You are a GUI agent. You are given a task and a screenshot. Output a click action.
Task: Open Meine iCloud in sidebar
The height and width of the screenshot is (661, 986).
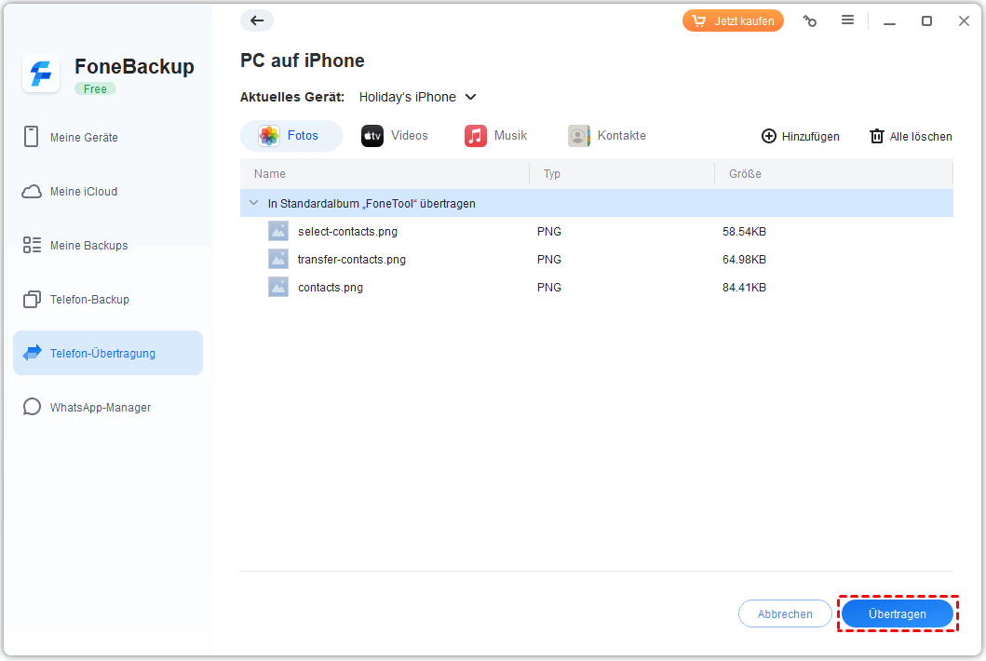pyautogui.click(x=107, y=191)
